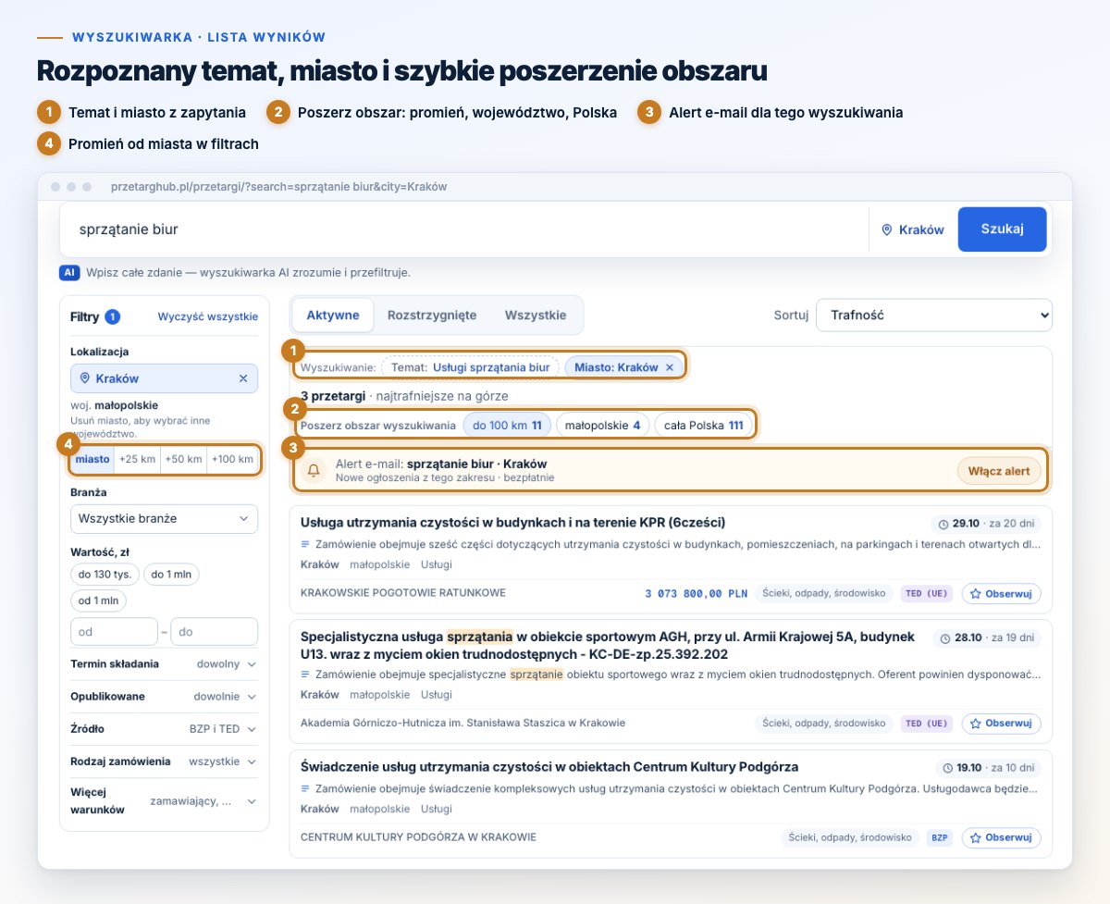Toggle the do 1 mln value chip
Screen dimensions: 1110x904
point(171,575)
